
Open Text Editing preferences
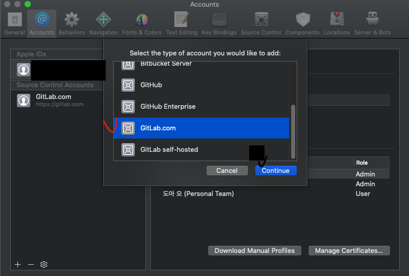(182, 24)
